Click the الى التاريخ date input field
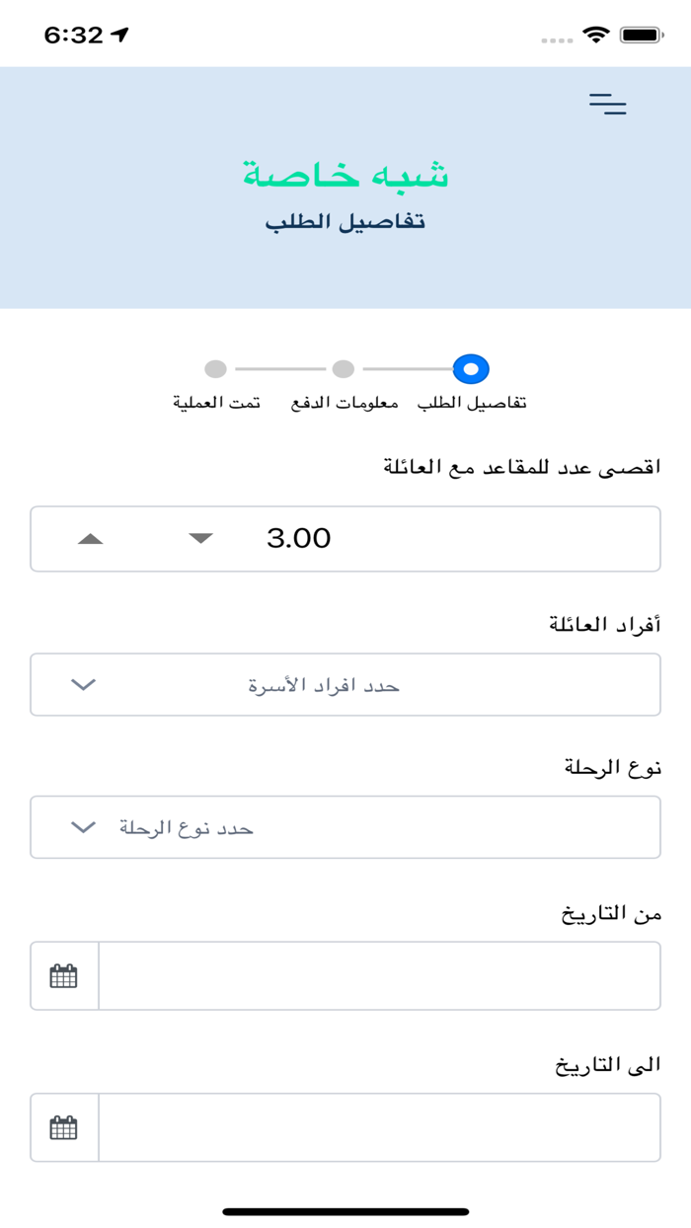Image resolution: width=691 pixels, height=1228 pixels. pos(380,1126)
